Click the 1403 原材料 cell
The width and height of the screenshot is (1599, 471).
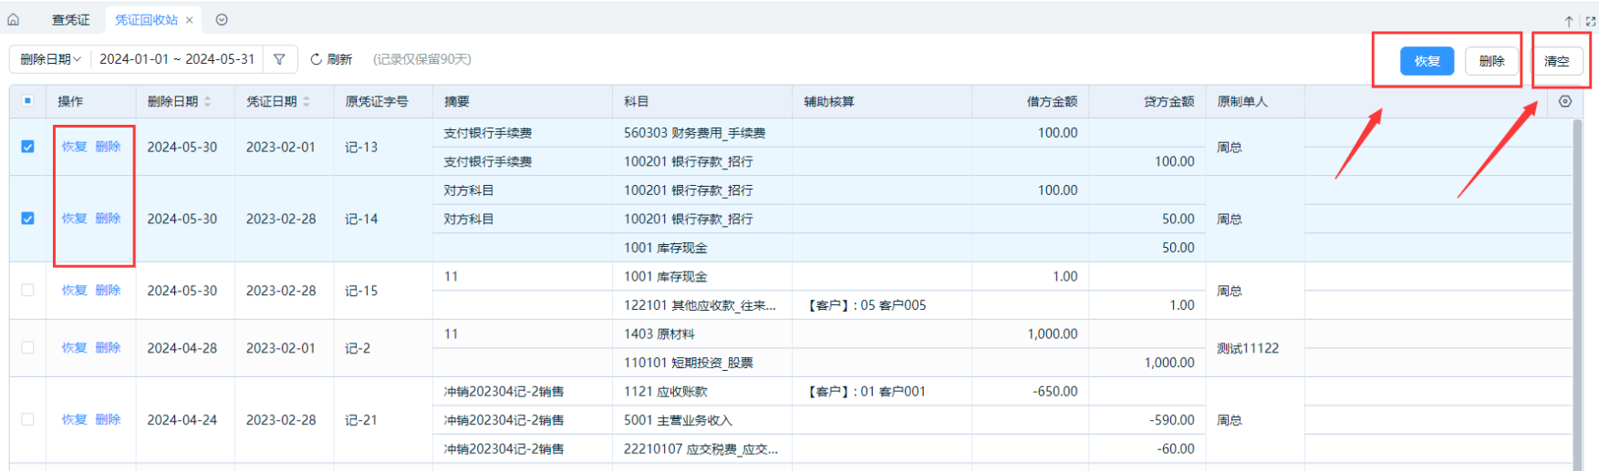(x=702, y=334)
